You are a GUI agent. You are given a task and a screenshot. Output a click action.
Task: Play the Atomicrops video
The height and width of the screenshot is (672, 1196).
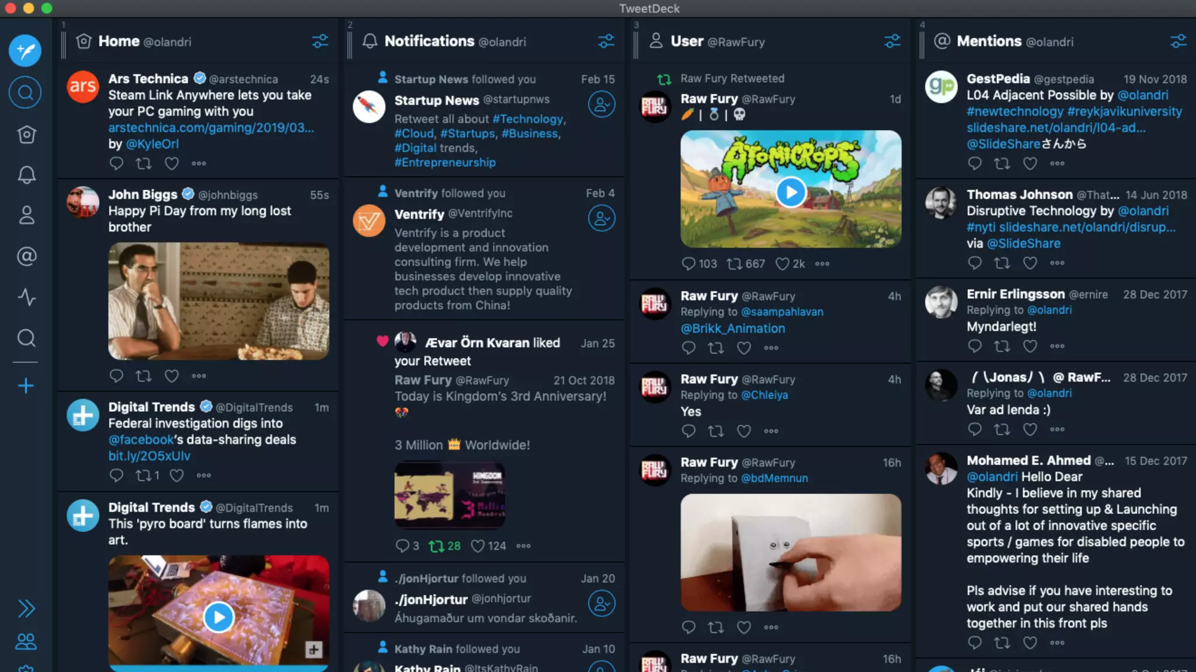coord(791,192)
